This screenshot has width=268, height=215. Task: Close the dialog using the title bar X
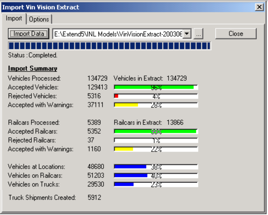[259, 7]
